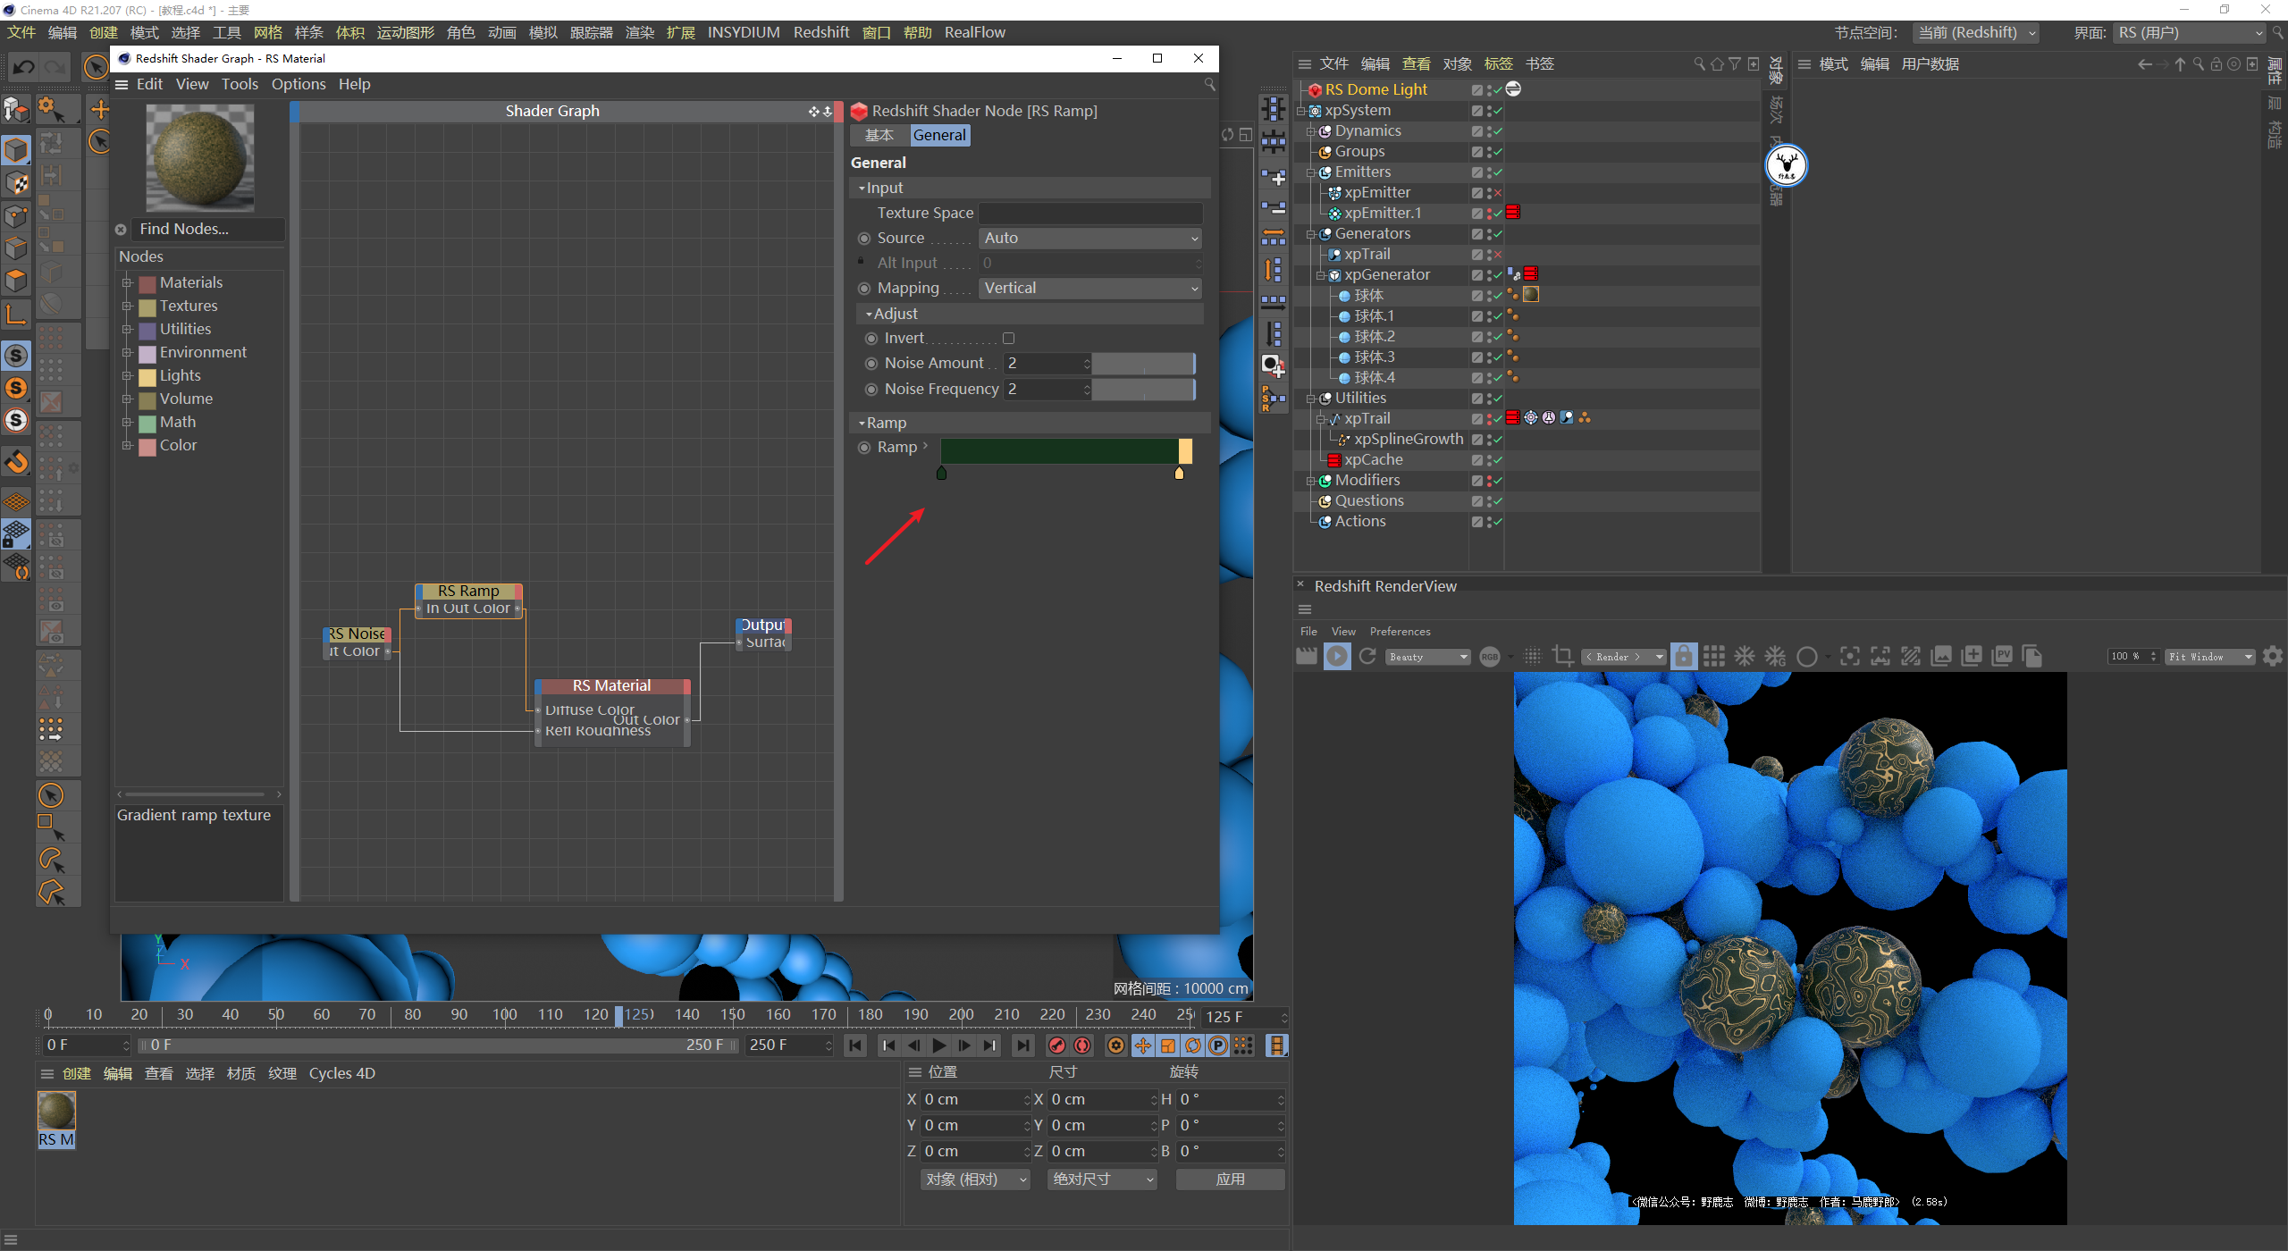Toggle the green enable check for xpTrail modifier row
2288x1251 pixels.
coord(1497,419)
